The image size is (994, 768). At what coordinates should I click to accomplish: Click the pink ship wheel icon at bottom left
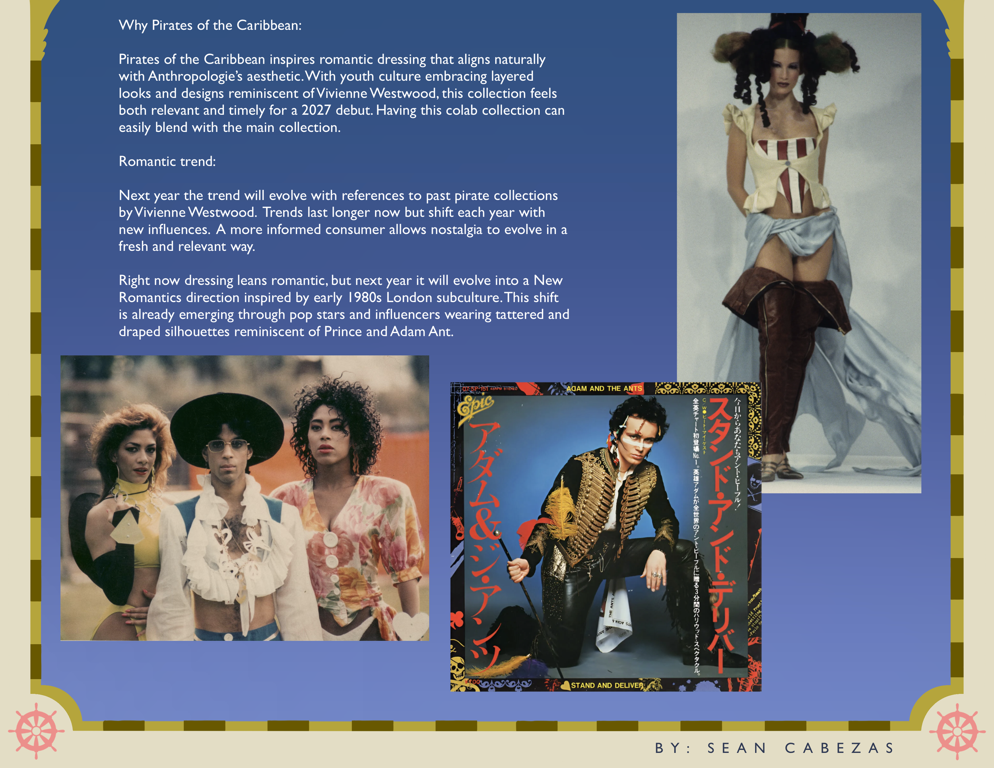(x=36, y=731)
